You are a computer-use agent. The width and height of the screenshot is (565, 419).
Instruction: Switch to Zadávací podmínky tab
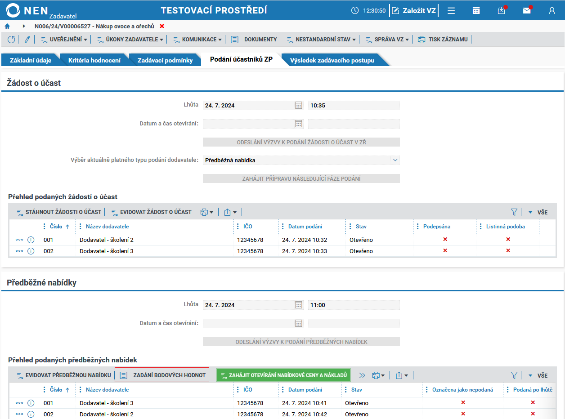(x=165, y=60)
